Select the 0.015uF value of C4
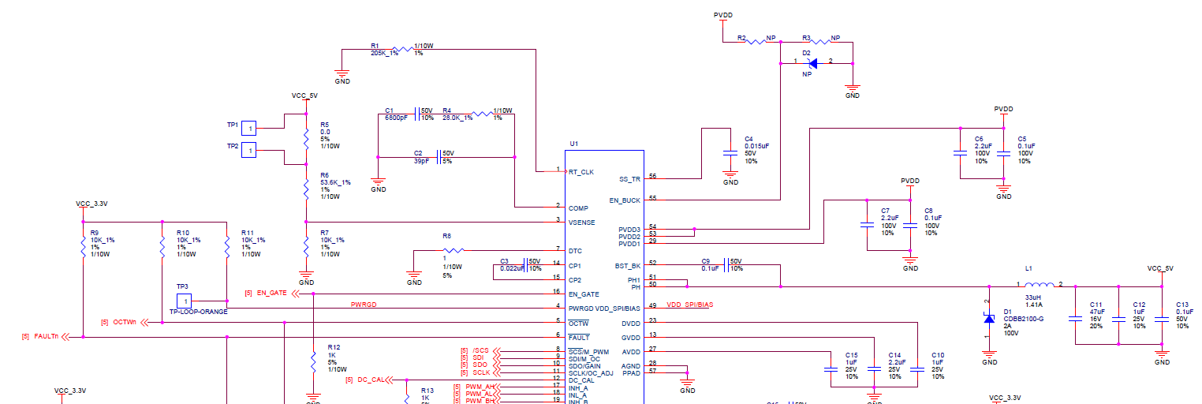Screen dimensions: 1202x404 click(x=756, y=146)
